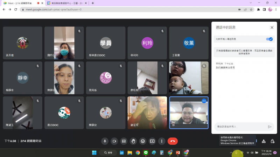Select the 靜幸 avatar tile
This screenshot has width=280, height=157.
22,78
